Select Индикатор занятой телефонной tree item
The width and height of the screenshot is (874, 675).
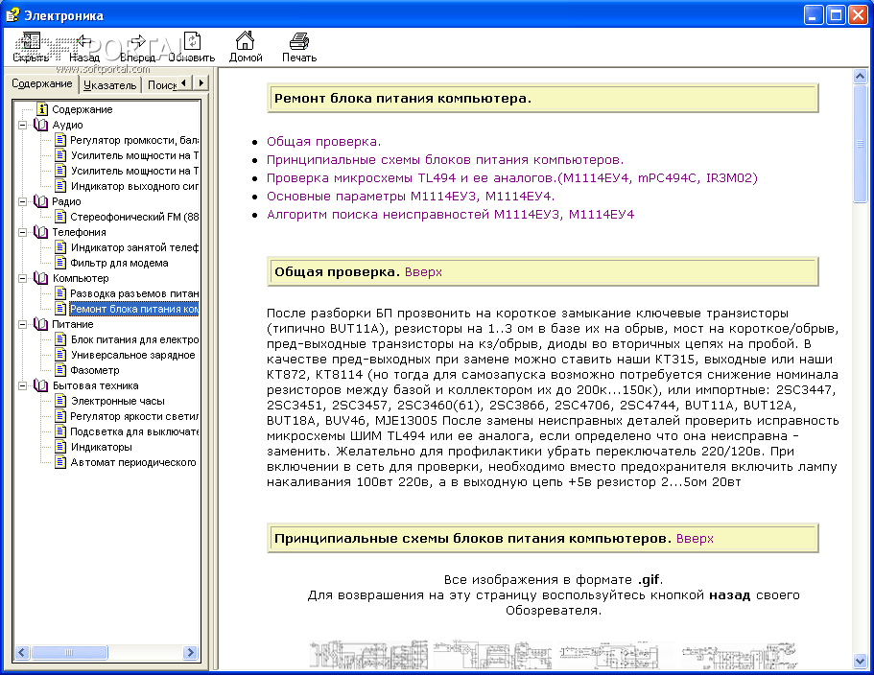coord(133,247)
